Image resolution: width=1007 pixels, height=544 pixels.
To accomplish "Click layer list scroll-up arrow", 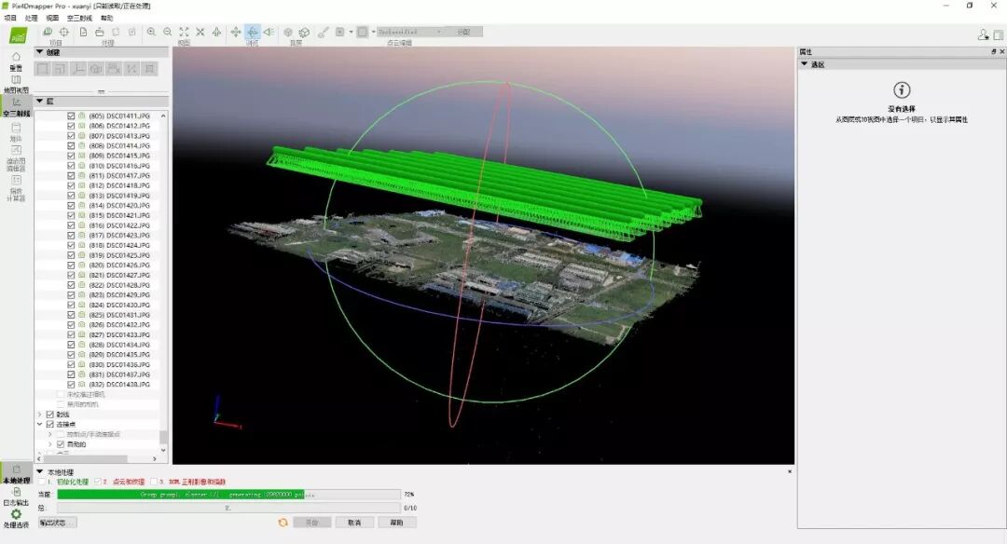I will click(x=163, y=116).
